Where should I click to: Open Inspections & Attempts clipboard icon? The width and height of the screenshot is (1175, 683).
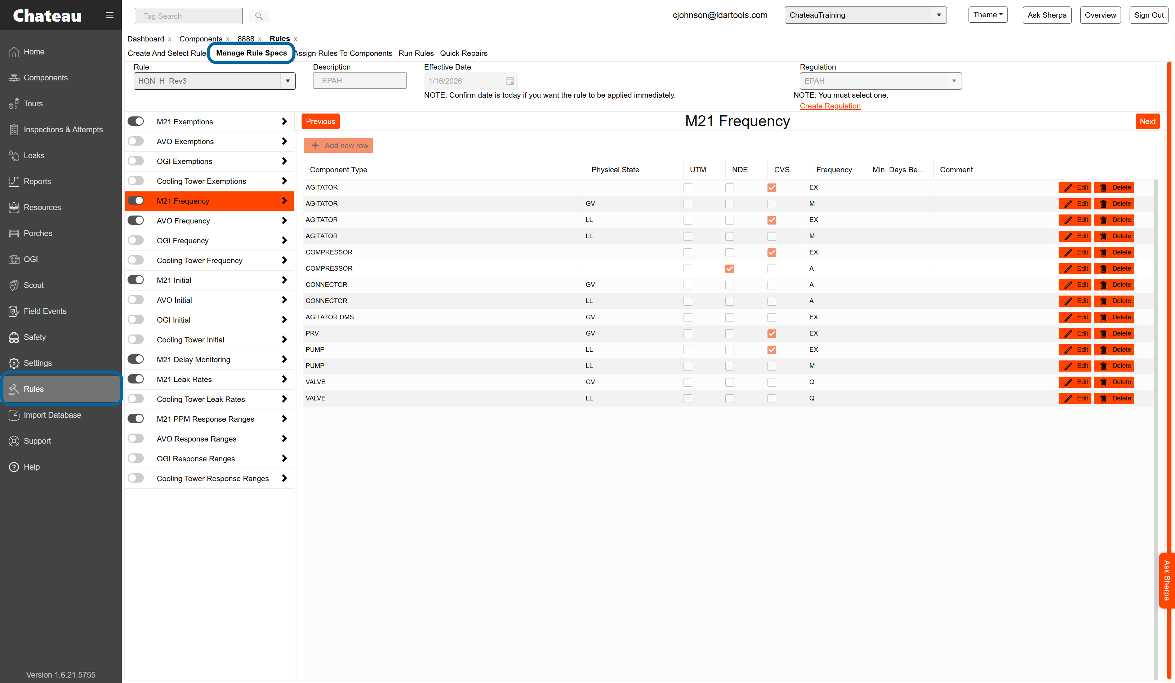[14, 130]
